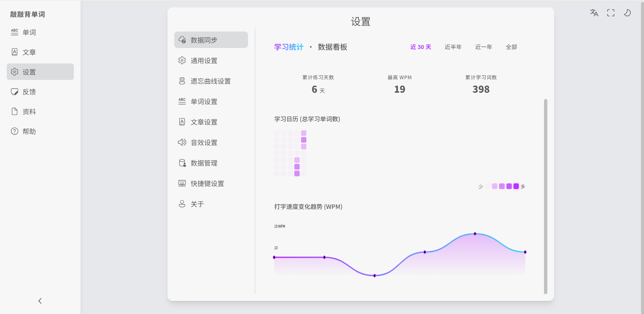Click the 通用设置 gear icon
The width and height of the screenshot is (644, 314).
coord(182,60)
